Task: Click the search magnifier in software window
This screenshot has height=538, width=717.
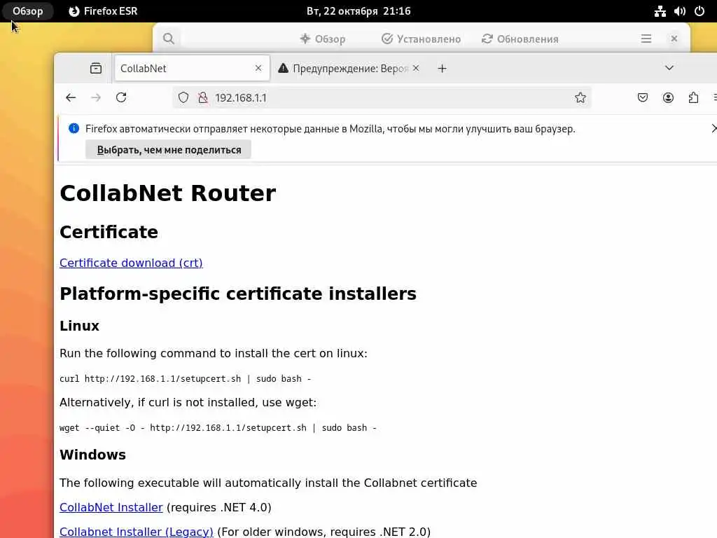Action: [x=169, y=39]
